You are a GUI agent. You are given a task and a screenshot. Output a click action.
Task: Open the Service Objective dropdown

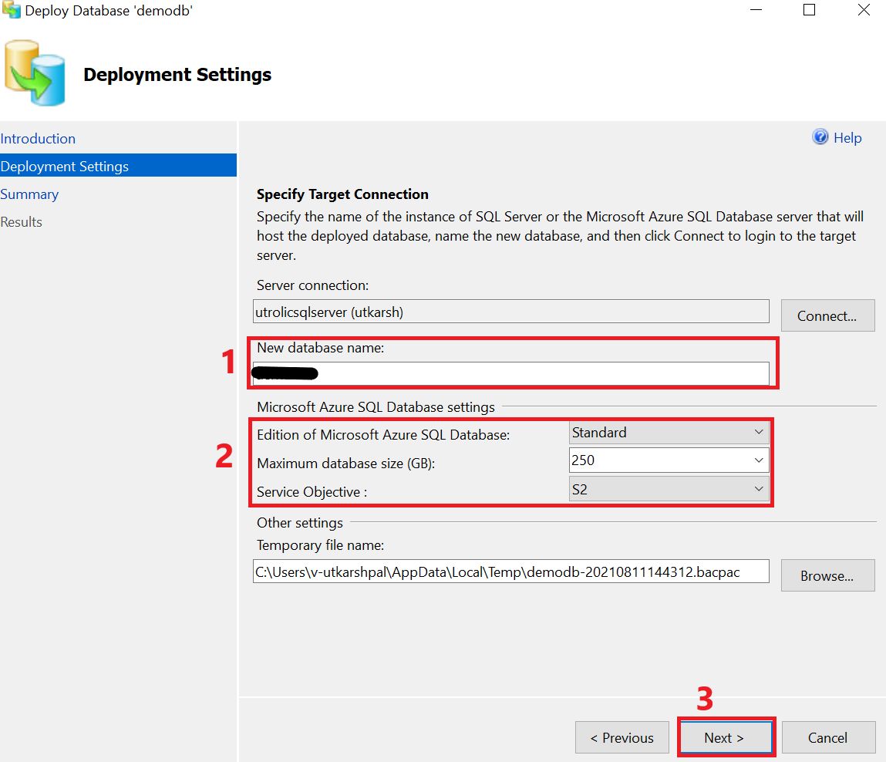[669, 489]
